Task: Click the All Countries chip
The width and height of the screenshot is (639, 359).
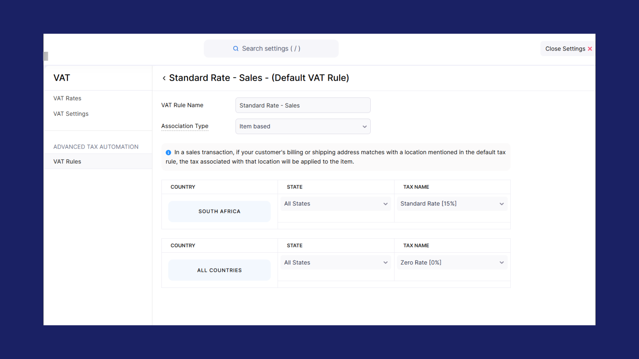Action: (x=219, y=270)
